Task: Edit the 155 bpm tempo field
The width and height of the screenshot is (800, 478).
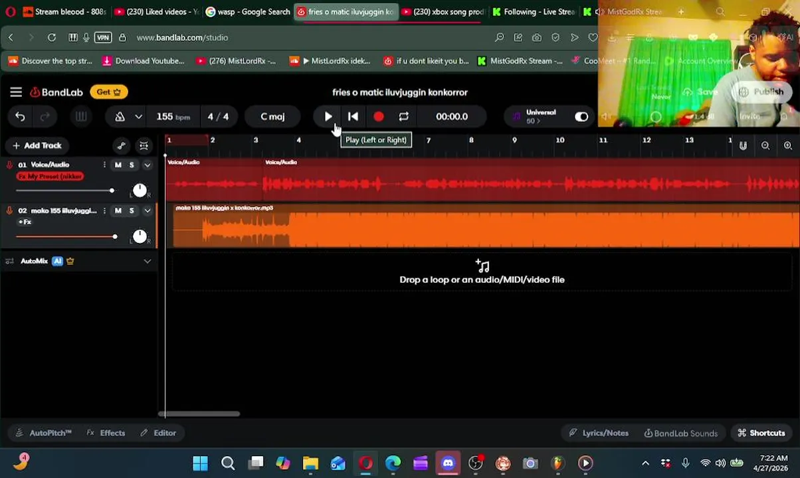Action: pyautogui.click(x=173, y=117)
